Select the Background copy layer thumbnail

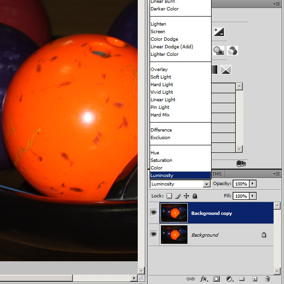pos(174,213)
